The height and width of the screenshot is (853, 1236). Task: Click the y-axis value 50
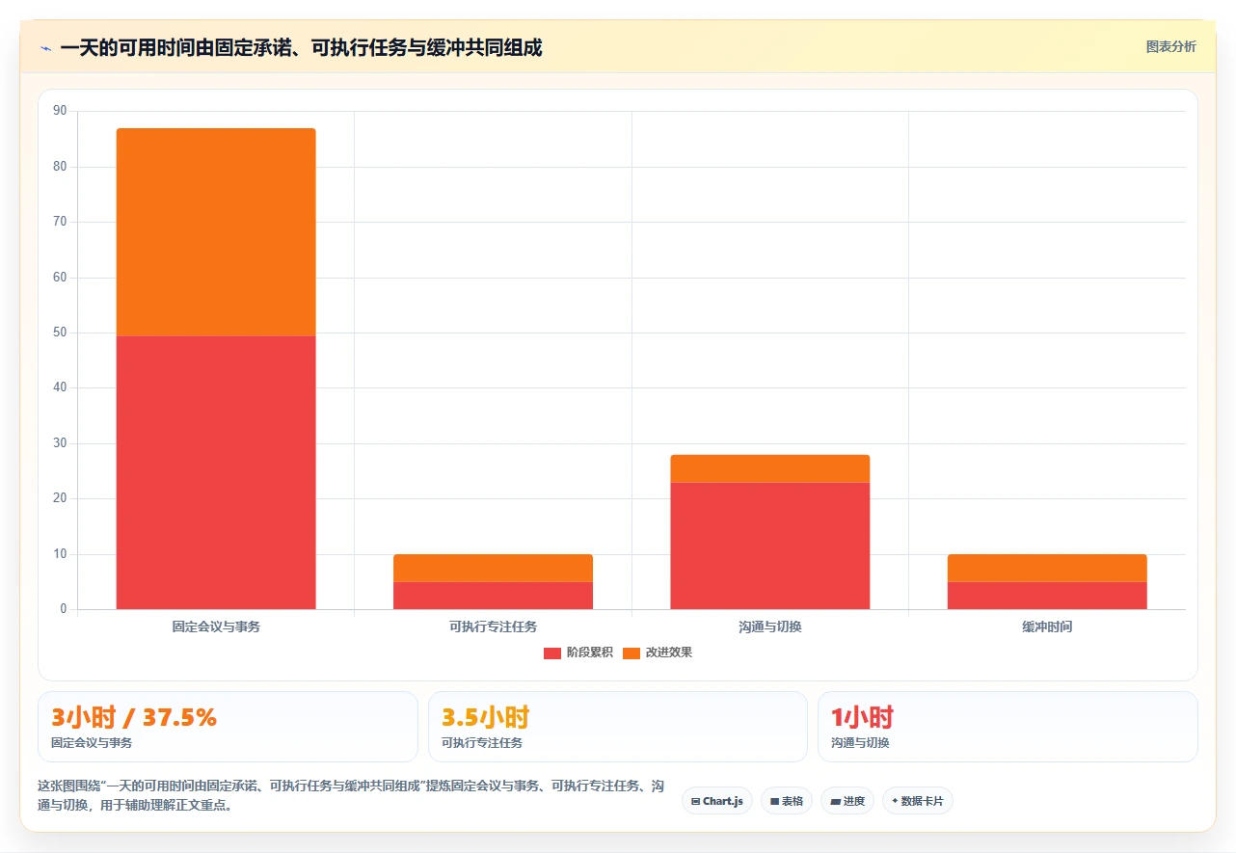(61, 333)
